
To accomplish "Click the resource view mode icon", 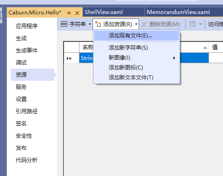I will [193, 24].
